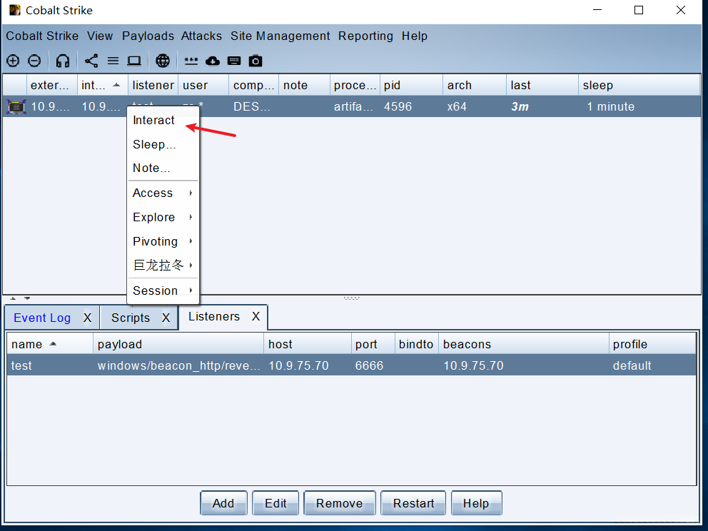Choose Sleep... from the context menu
The height and width of the screenshot is (531, 708).
tap(163, 144)
